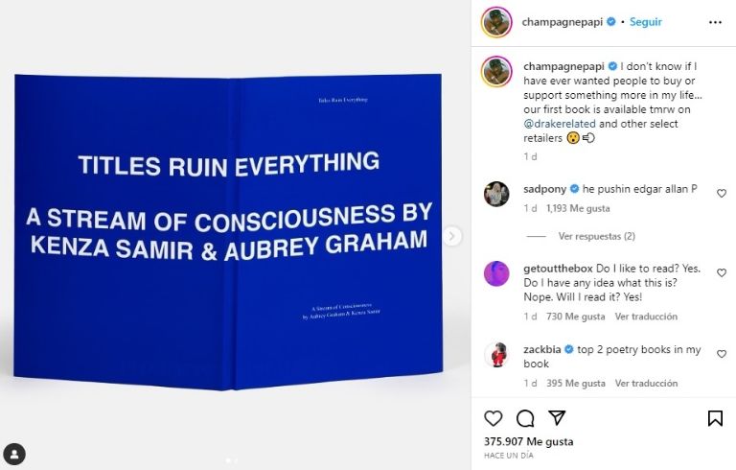Open @drakerelated mention link
Viewport: 736px width, 470px height.
coord(560,124)
